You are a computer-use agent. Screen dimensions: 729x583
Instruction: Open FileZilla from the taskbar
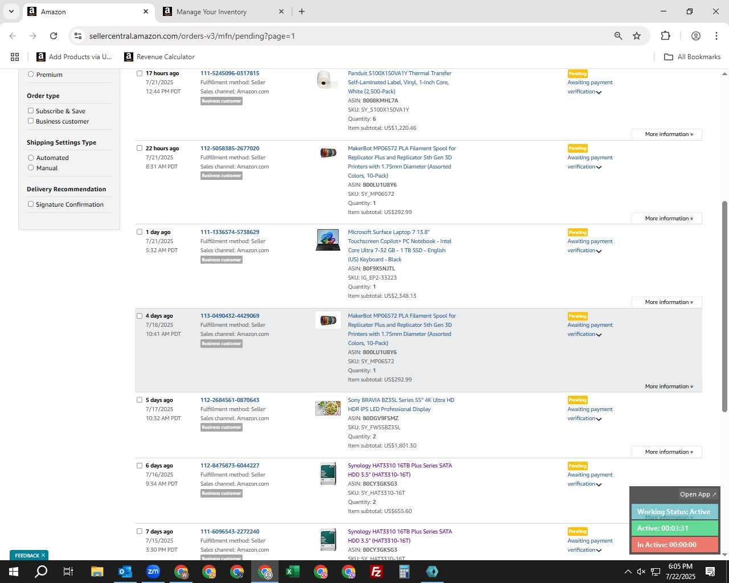pyautogui.click(x=376, y=572)
